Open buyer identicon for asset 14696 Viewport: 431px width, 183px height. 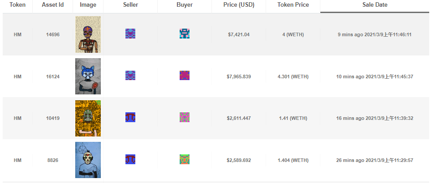click(185, 34)
